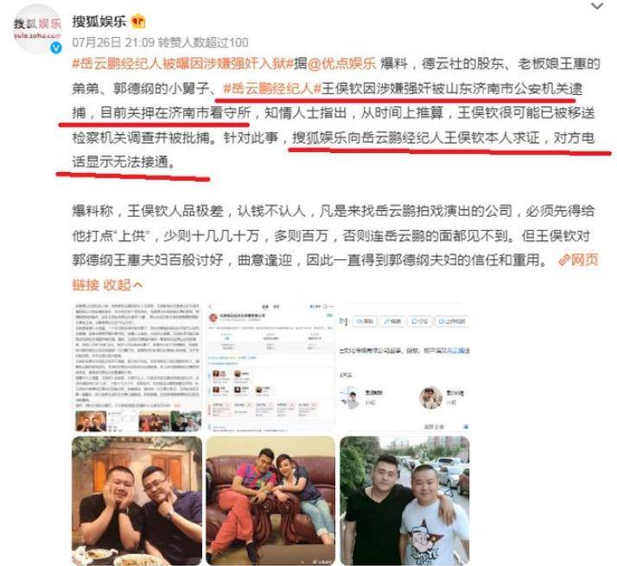This screenshot has height=566, width=617.
Task: Click the upward caret next to 收起
Action: pyautogui.click(x=137, y=284)
